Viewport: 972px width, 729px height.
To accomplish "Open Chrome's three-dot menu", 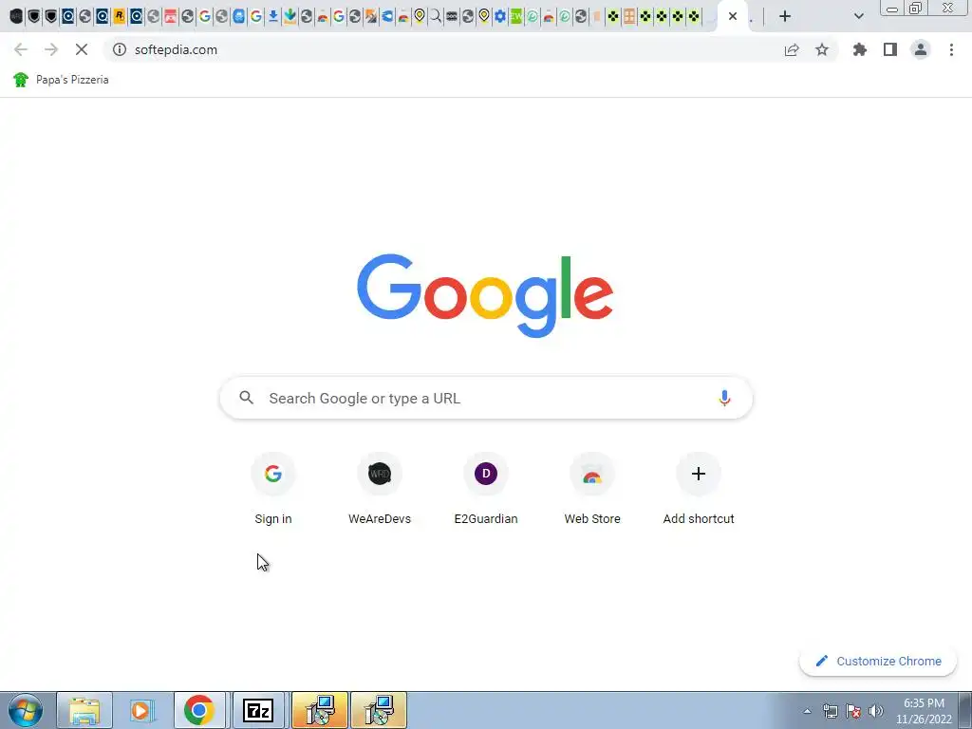I will (951, 49).
